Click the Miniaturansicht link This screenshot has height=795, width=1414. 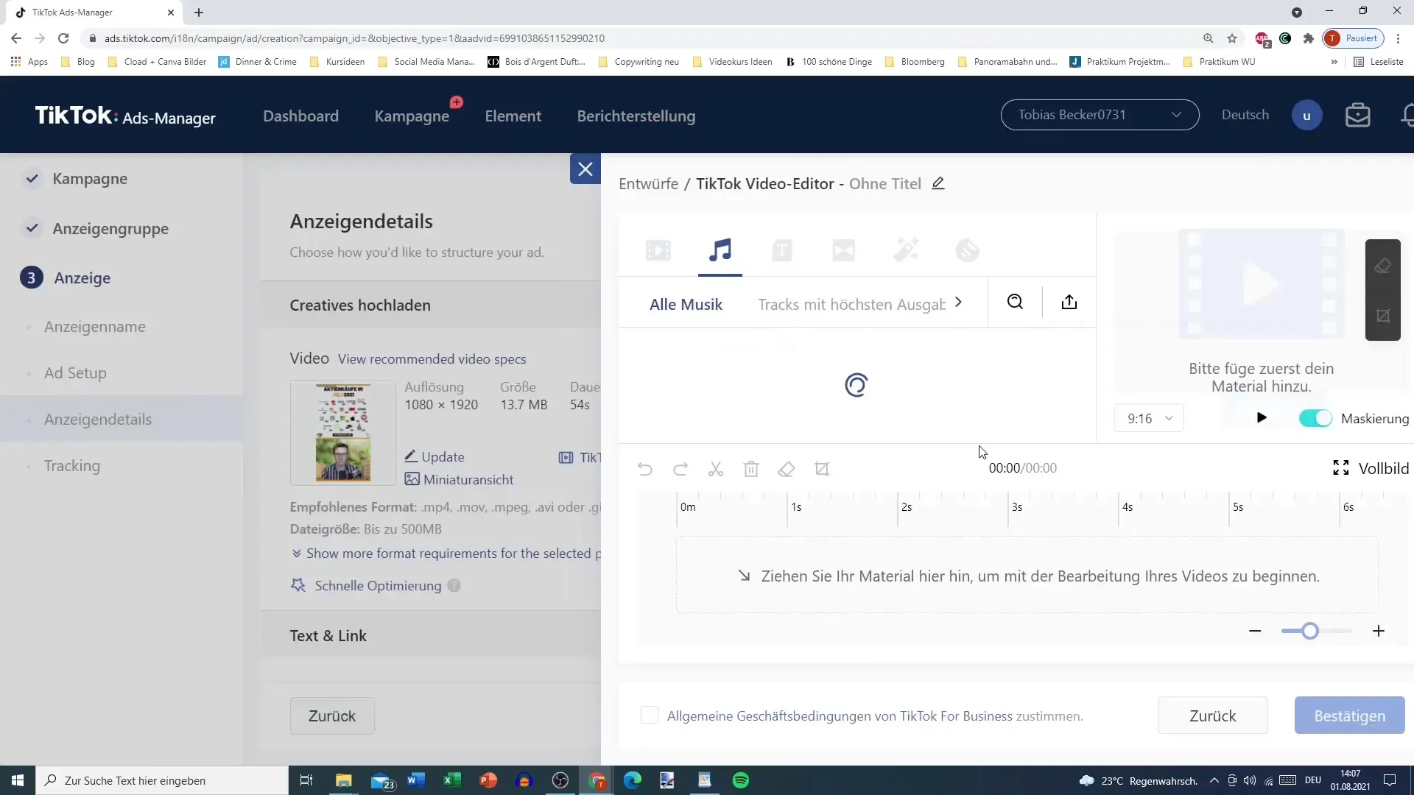(x=460, y=479)
